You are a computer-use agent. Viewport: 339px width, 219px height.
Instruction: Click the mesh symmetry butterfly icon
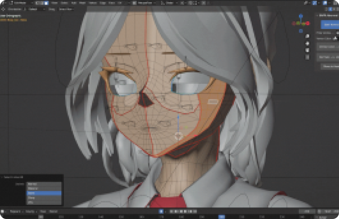pyautogui.click(x=326, y=9)
